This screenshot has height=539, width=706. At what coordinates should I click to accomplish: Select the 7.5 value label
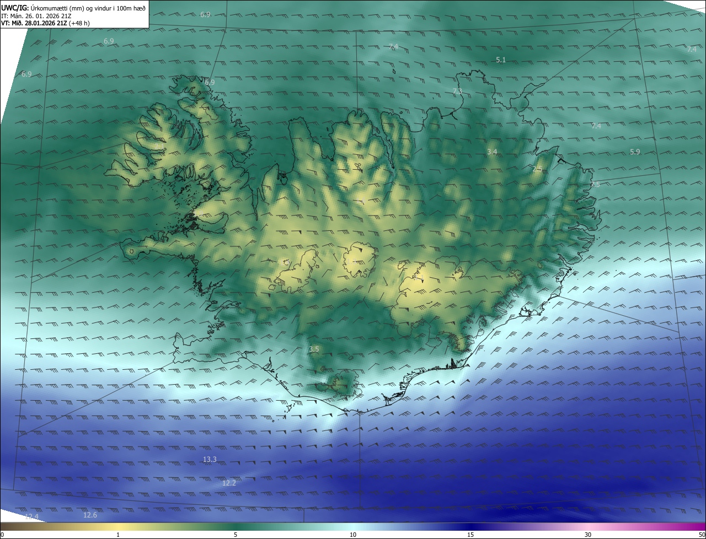[x=595, y=185]
